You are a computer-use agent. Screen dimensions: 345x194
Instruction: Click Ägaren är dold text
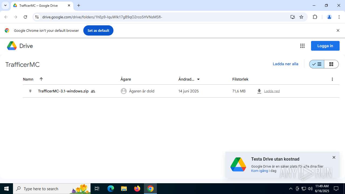[x=142, y=91]
